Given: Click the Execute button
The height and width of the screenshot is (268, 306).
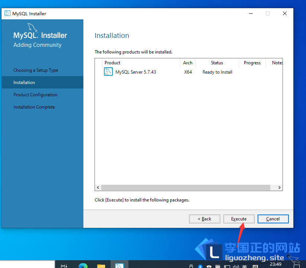Looking at the screenshot, I should 239,219.
